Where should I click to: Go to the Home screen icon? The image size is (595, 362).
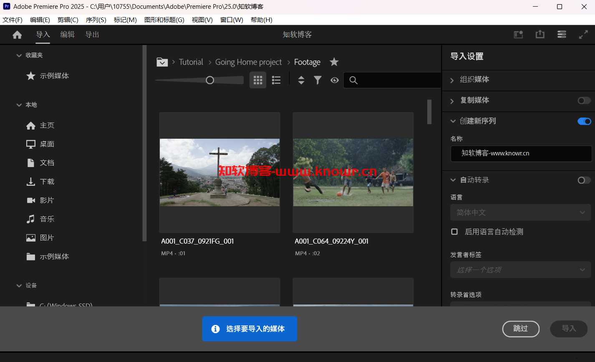coord(17,35)
